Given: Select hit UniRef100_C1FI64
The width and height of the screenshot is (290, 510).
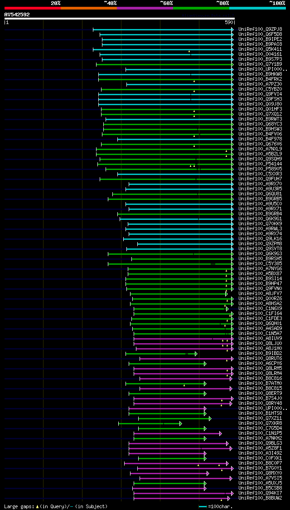Looking at the screenshot, I should coord(260,314).
